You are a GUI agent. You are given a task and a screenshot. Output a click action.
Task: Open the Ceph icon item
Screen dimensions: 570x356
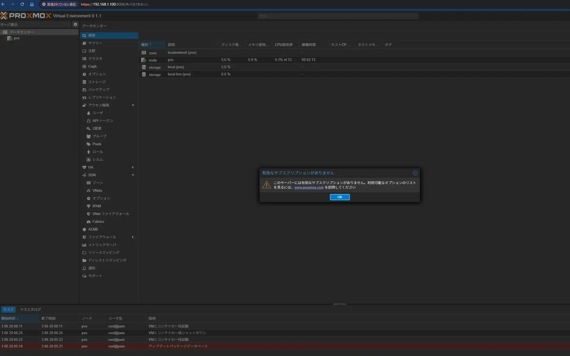[109, 66]
